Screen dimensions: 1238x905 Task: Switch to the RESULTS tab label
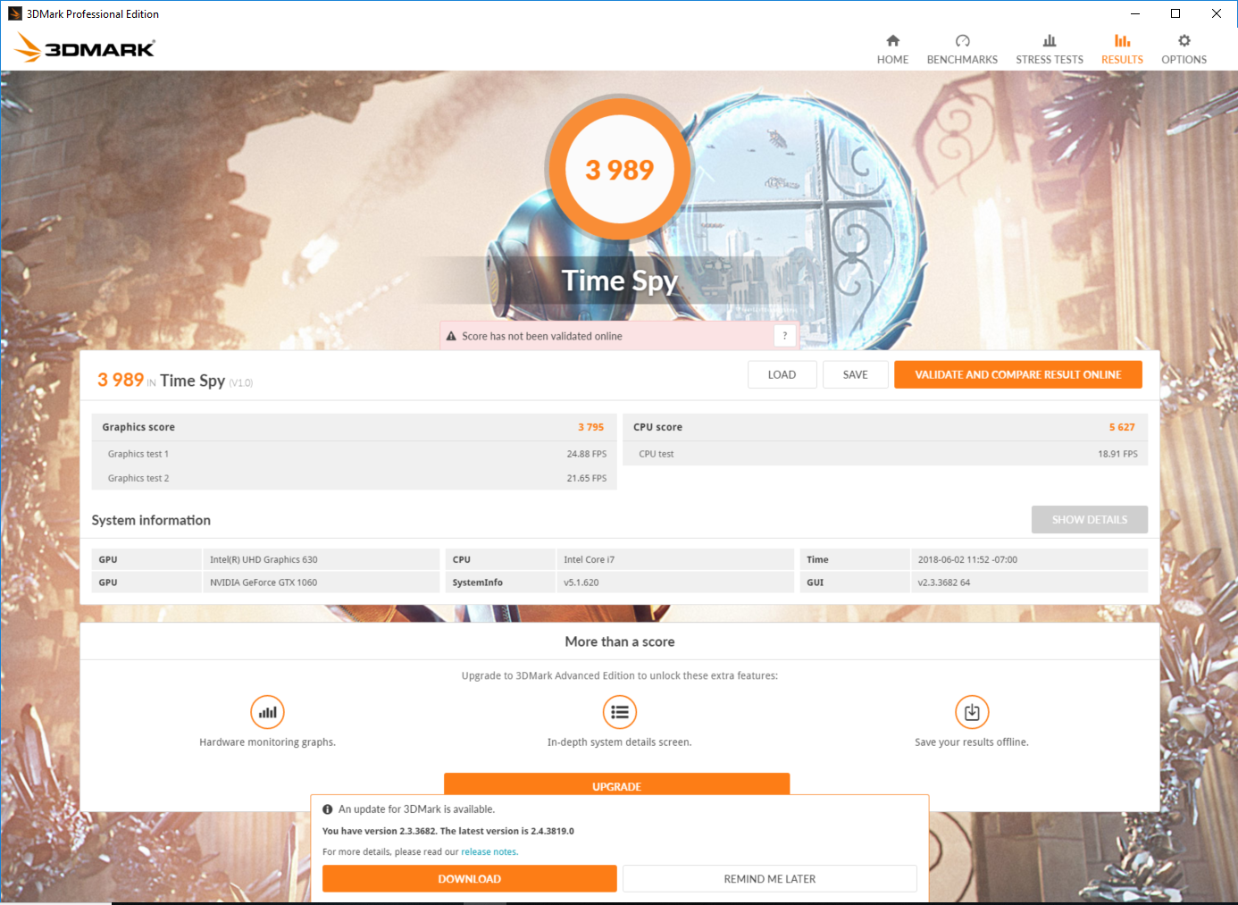point(1122,60)
